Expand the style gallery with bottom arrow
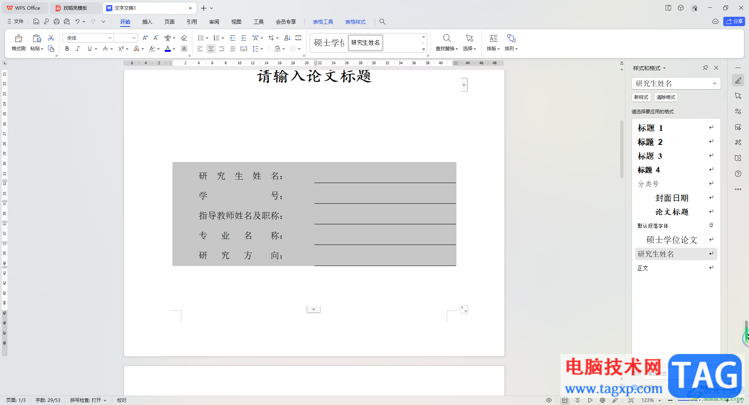 click(423, 49)
